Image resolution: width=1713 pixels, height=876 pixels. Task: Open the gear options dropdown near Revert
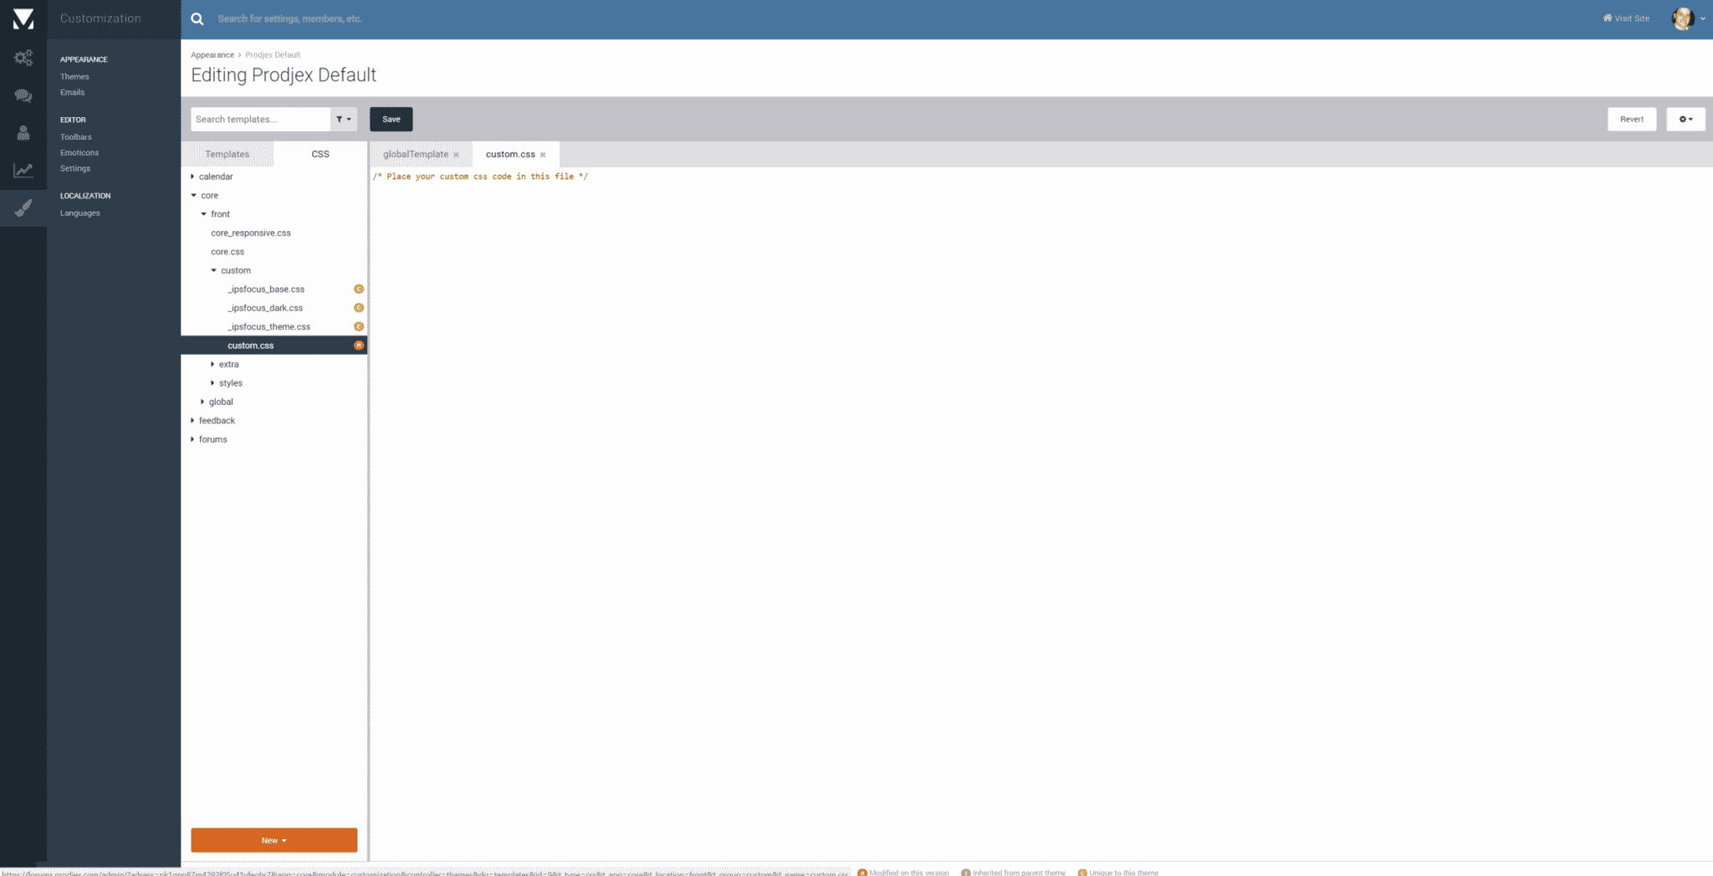[x=1685, y=120]
